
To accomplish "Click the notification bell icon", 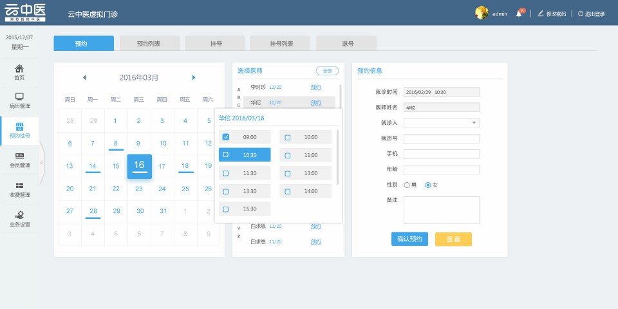I will click(x=519, y=14).
